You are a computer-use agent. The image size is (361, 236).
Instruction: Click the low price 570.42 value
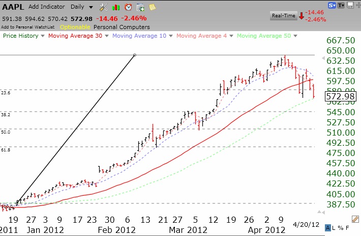click(x=57, y=19)
